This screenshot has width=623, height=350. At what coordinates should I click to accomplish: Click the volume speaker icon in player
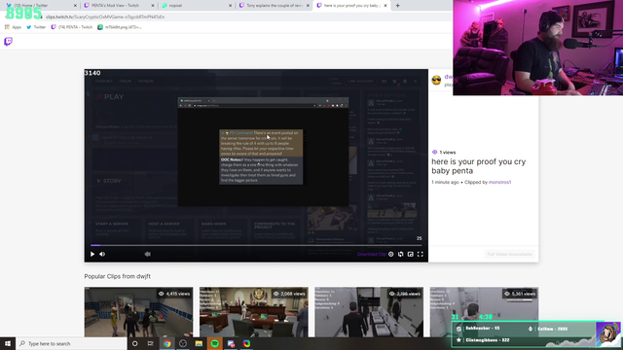102,254
